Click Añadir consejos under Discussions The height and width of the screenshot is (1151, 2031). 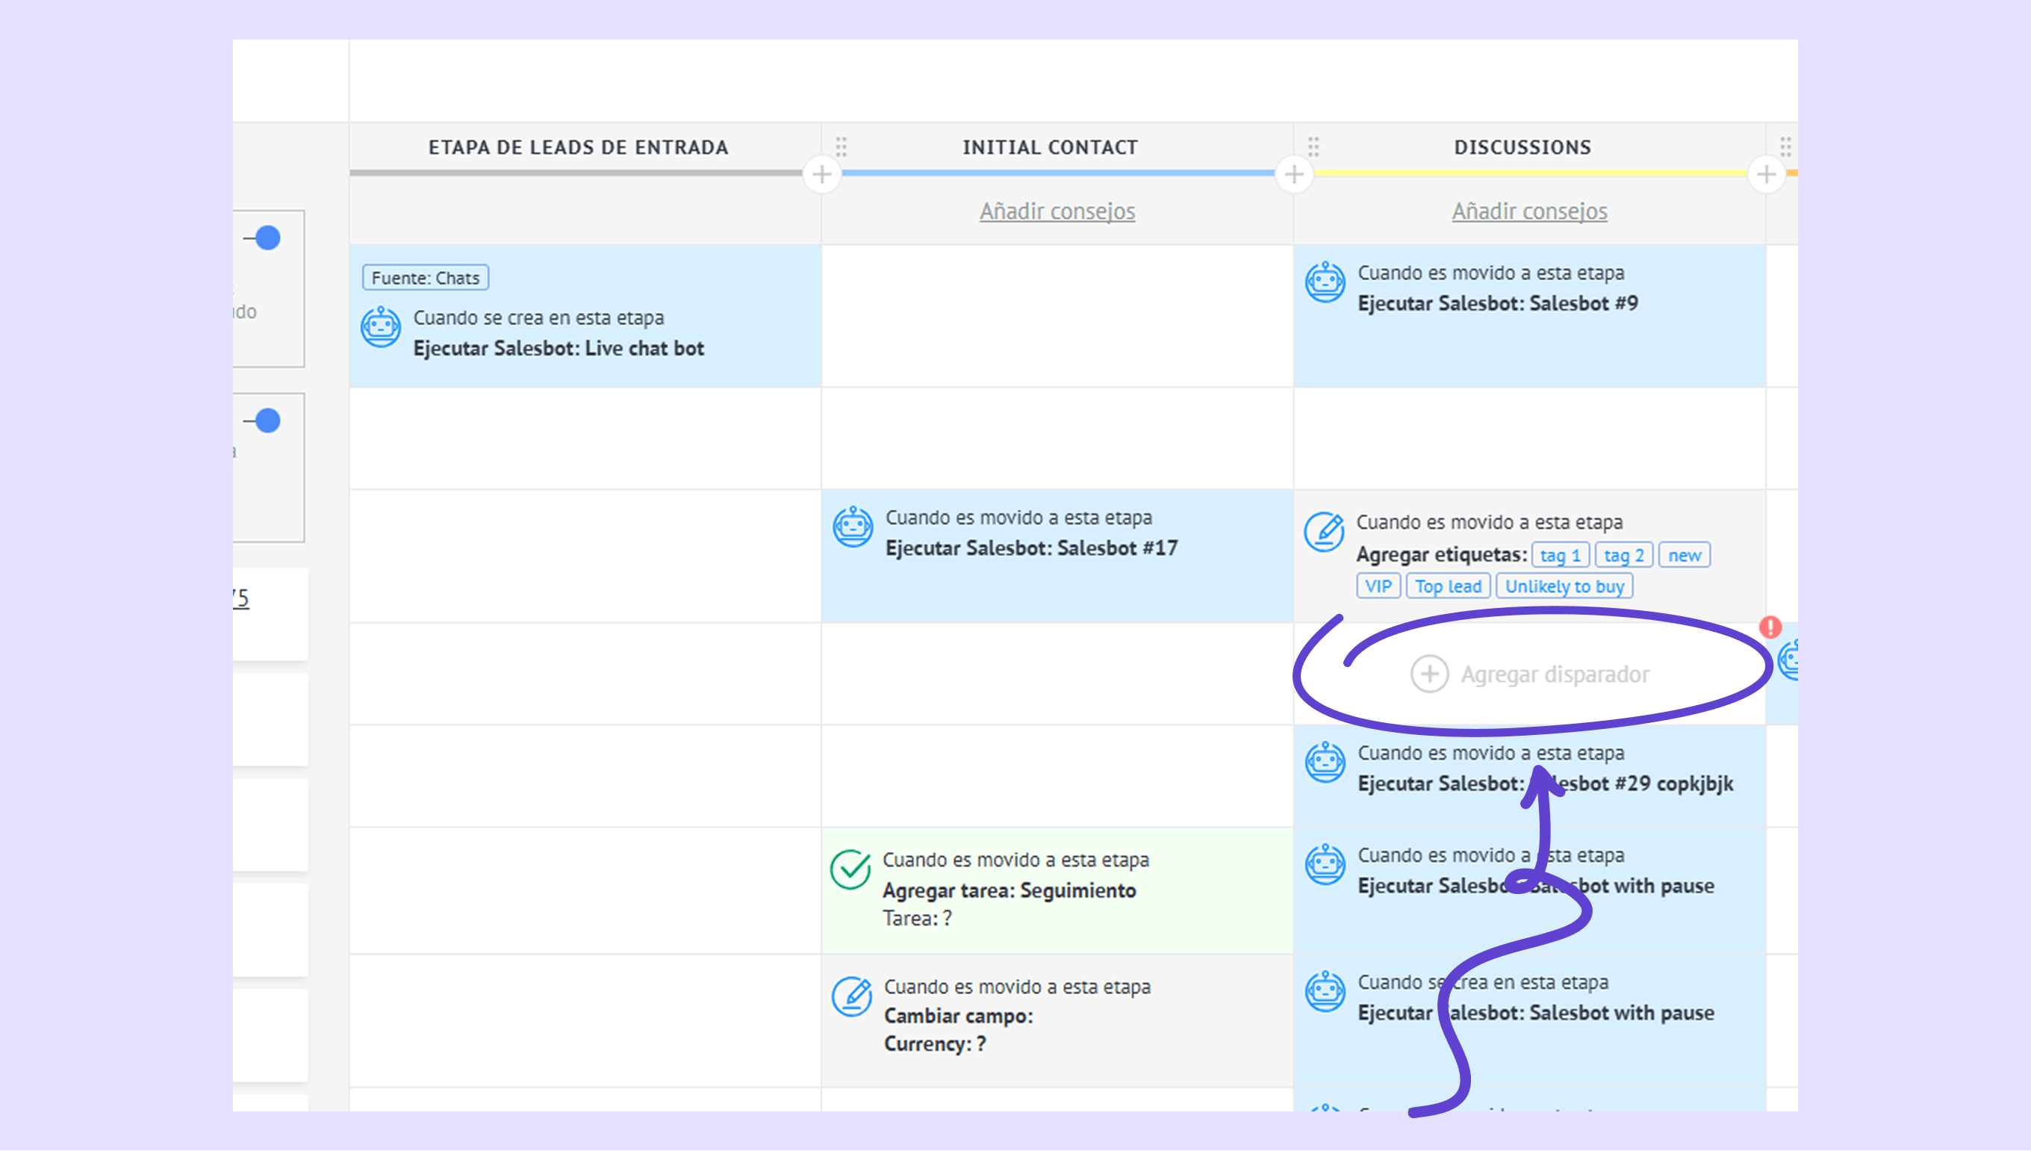click(x=1528, y=211)
